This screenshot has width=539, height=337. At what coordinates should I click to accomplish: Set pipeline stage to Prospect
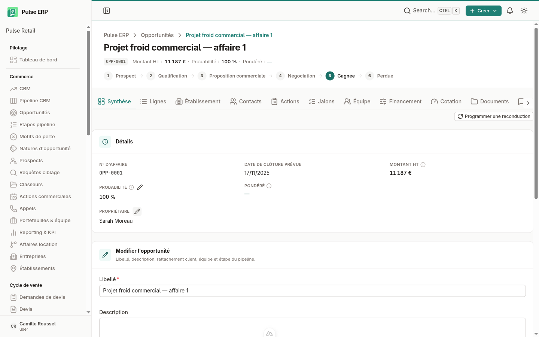click(120, 76)
